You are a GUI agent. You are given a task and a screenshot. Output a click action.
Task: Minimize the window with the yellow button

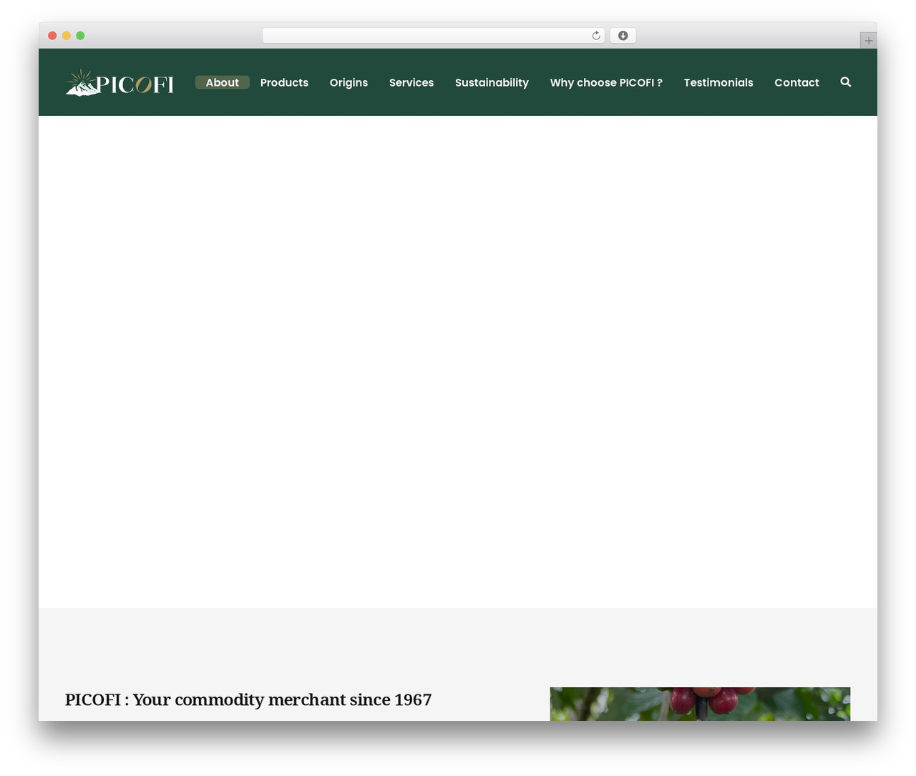(66, 36)
